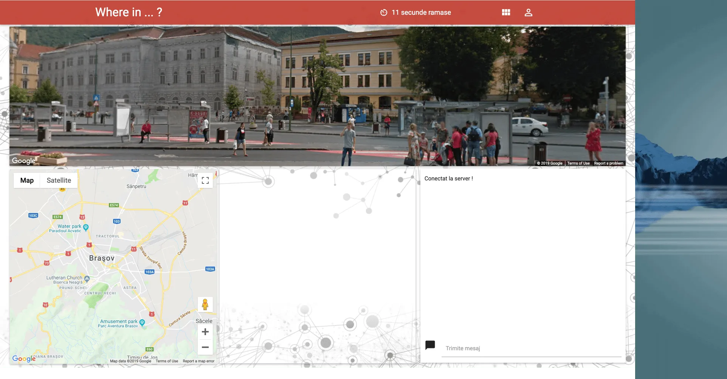
Task: Switch to the Map view tab
Action: click(x=27, y=180)
